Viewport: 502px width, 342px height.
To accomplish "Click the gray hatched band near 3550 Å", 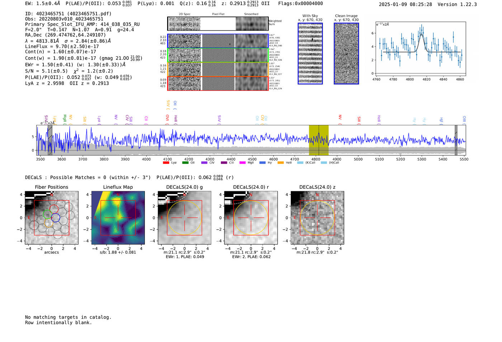I will tap(50, 140).
